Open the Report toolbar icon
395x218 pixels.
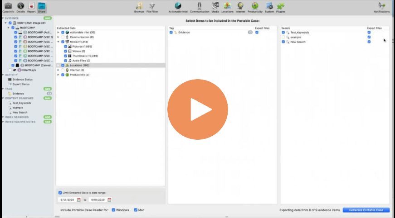(31, 8)
